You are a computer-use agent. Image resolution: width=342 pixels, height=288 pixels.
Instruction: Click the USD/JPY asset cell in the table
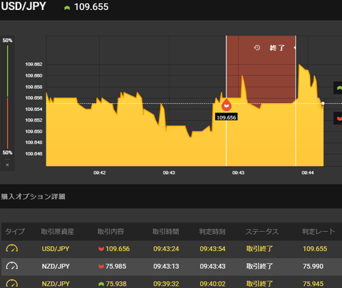pyautogui.click(x=56, y=249)
